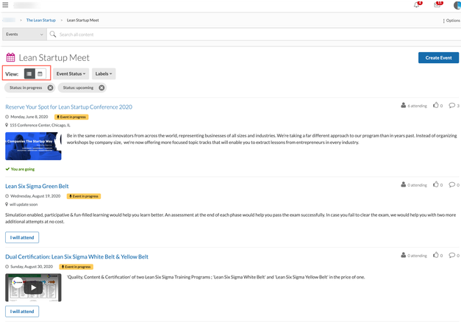
Task: Switch to calendar view
Action: tap(40, 73)
